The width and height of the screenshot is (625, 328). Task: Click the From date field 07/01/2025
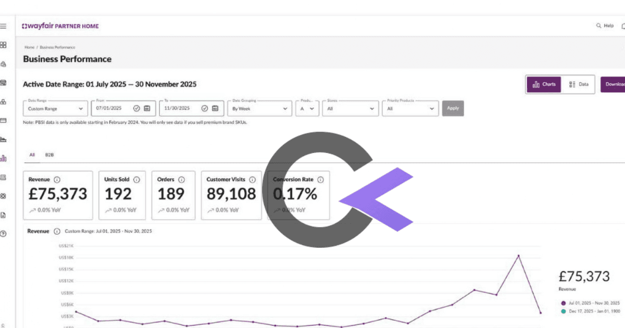[123, 108]
